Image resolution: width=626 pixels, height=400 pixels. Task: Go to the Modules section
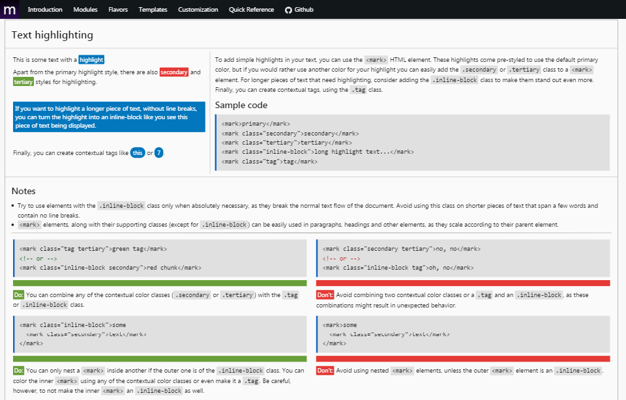[85, 10]
